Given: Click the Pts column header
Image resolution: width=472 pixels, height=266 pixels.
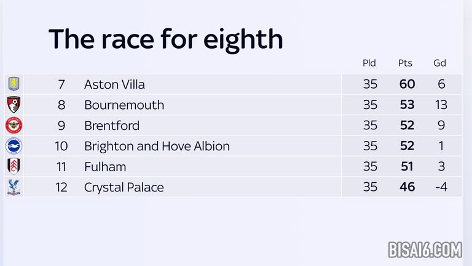Looking at the screenshot, I should (405, 63).
